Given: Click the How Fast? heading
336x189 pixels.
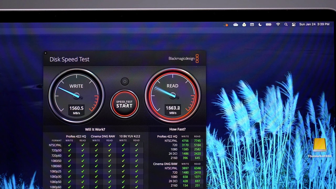Looking at the screenshot, I should click(x=177, y=129).
